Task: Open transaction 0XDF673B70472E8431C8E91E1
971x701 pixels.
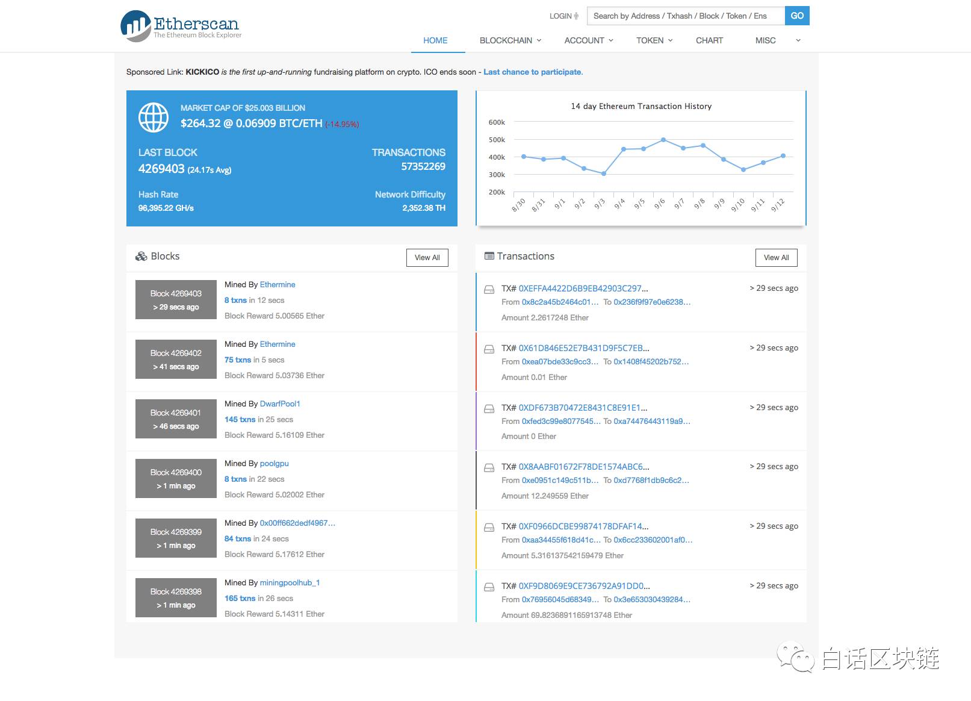Action: point(583,408)
